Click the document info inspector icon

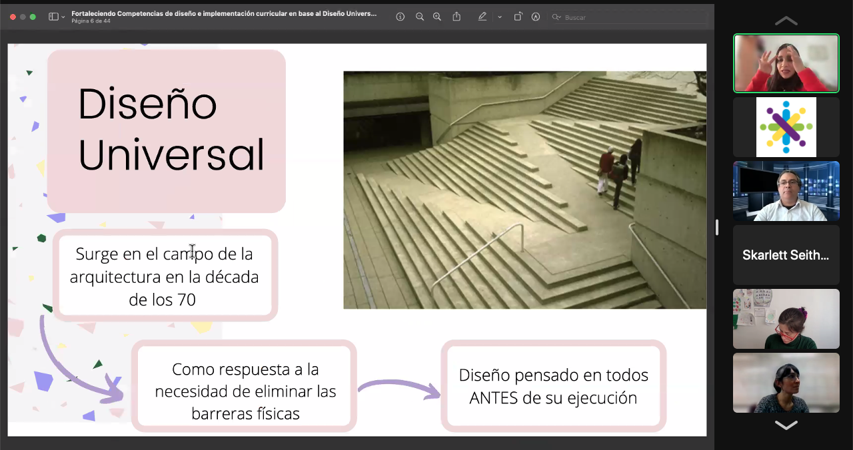tap(400, 17)
